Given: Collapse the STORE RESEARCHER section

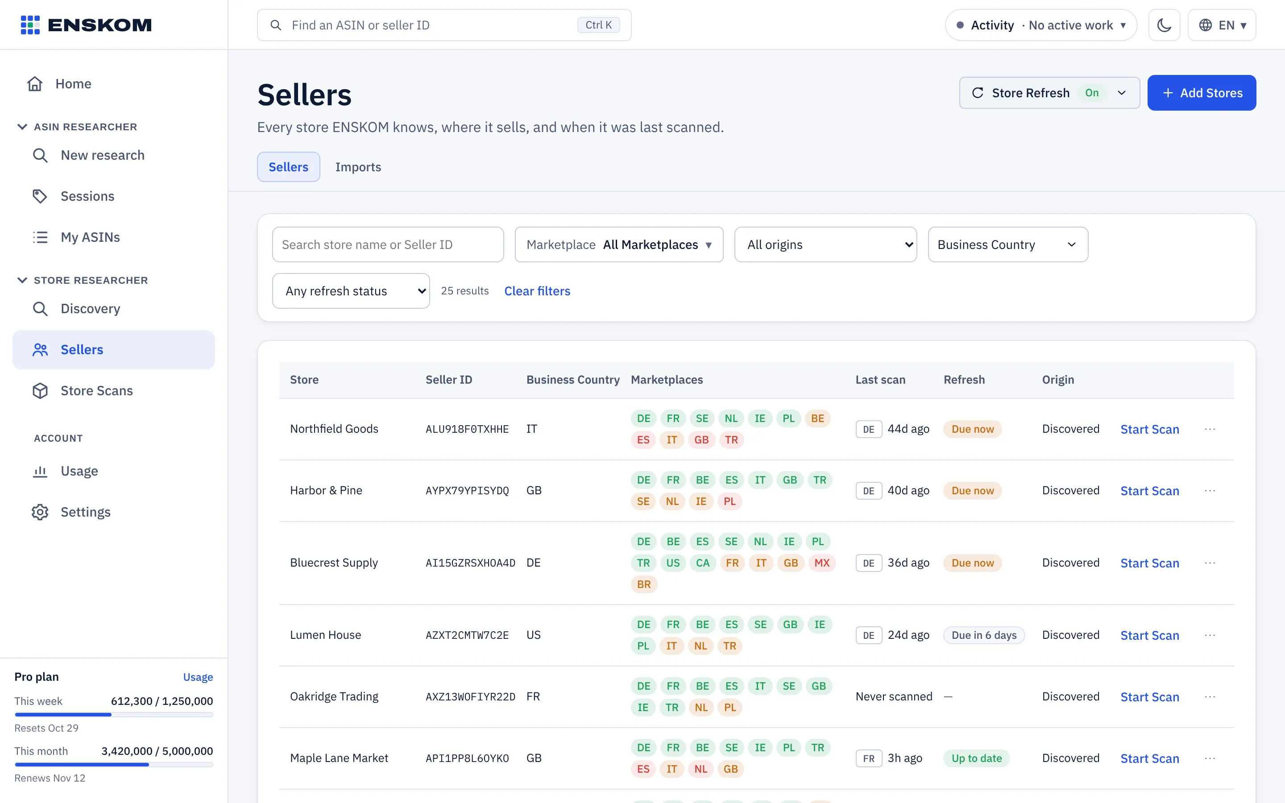Looking at the screenshot, I should [x=83, y=281].
